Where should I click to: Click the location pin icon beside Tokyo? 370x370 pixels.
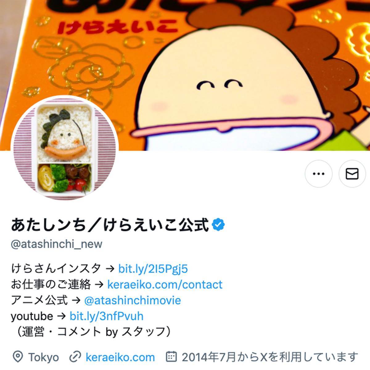18,357
